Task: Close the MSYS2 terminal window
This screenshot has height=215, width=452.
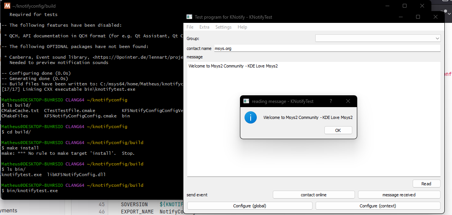Action: [422, 6]
